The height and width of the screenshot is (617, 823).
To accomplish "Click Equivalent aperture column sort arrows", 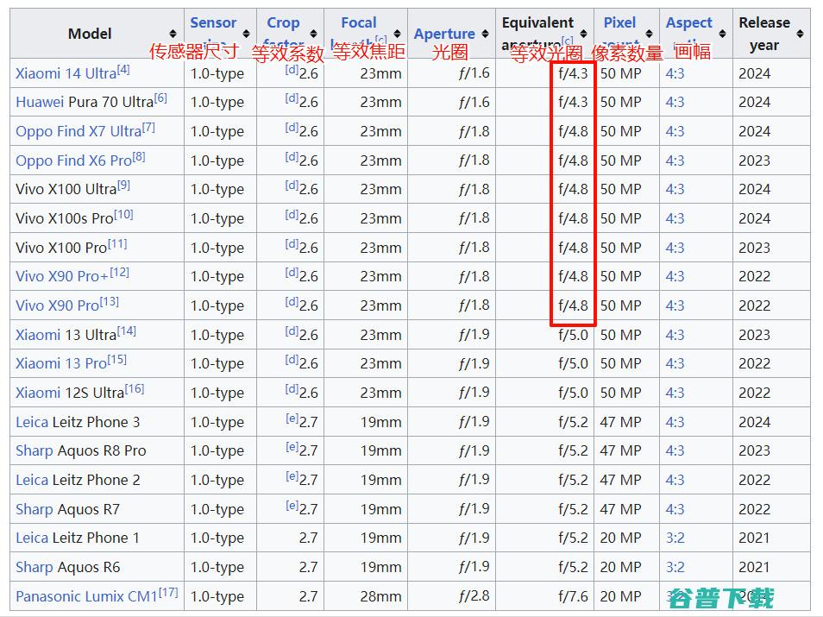I will 584,34.
